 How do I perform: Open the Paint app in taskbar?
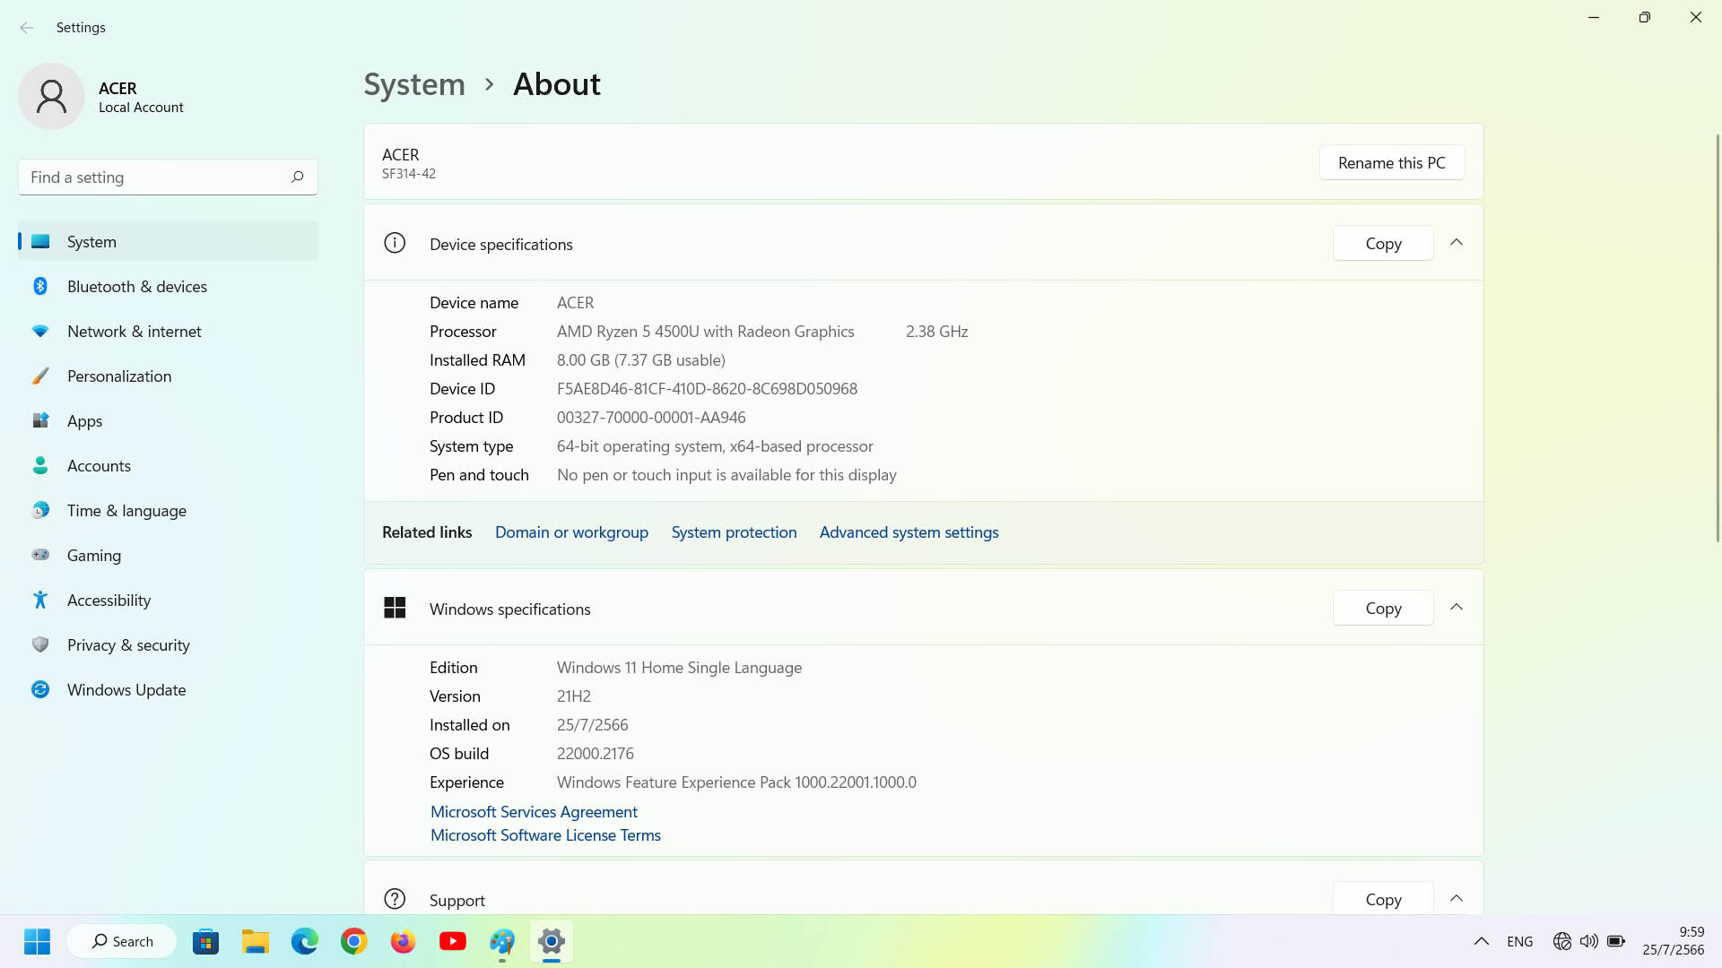[x=501, y=941]
